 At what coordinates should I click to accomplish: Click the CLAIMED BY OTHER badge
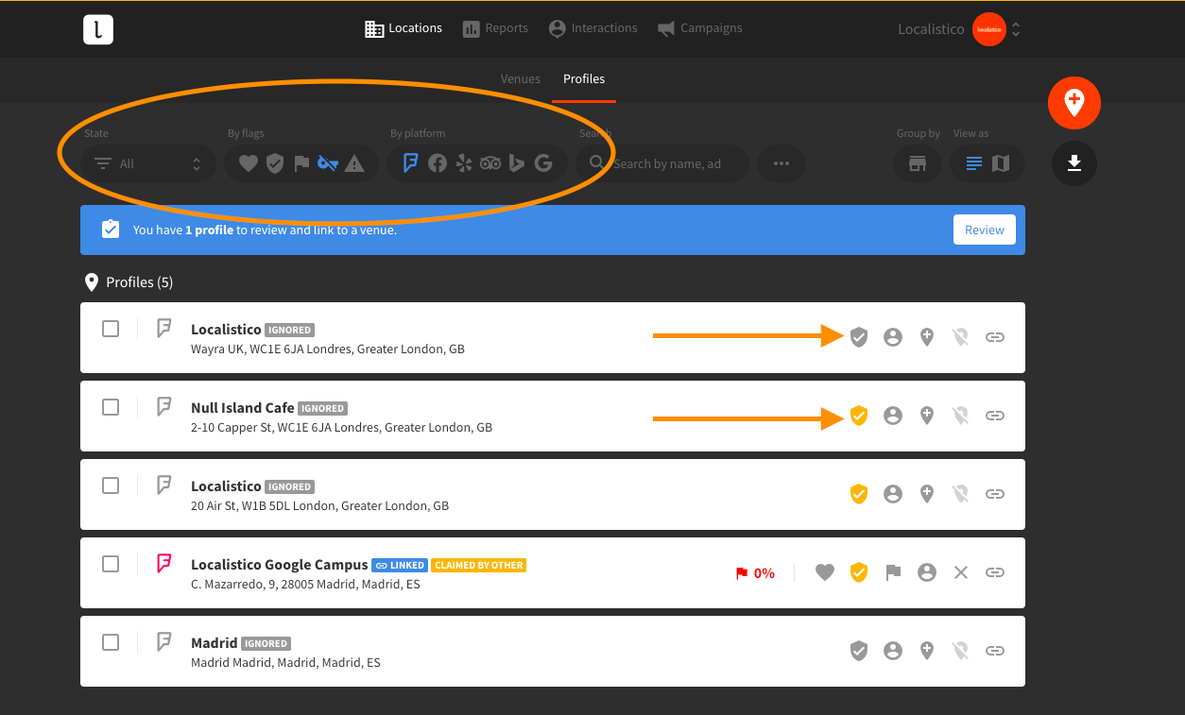point(479,565)
